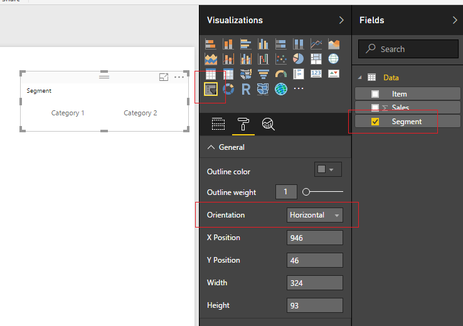The width and height of the screenshot is (463, 326).
Task: Select the area chart visual
Action: click(334, 45)
